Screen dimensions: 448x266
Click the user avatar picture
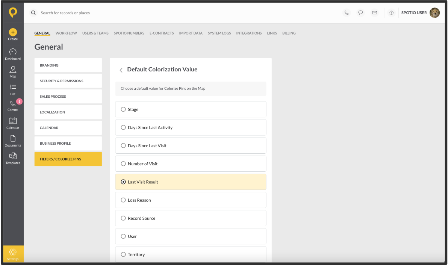point(434,13)
